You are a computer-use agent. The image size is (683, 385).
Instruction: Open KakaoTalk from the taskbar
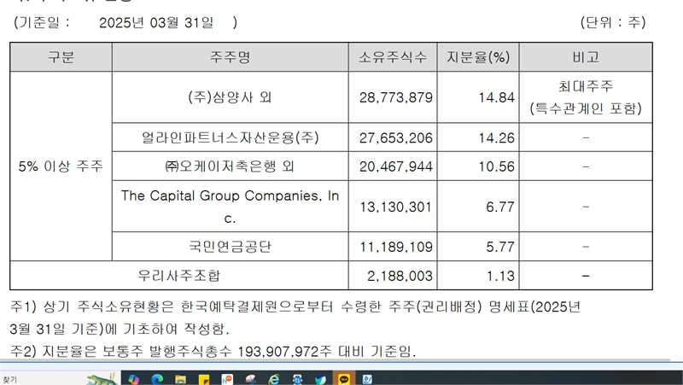point(343,378)
